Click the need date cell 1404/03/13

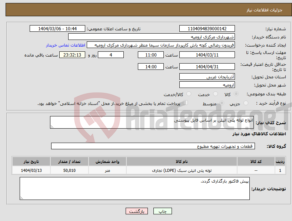[31, 170]
